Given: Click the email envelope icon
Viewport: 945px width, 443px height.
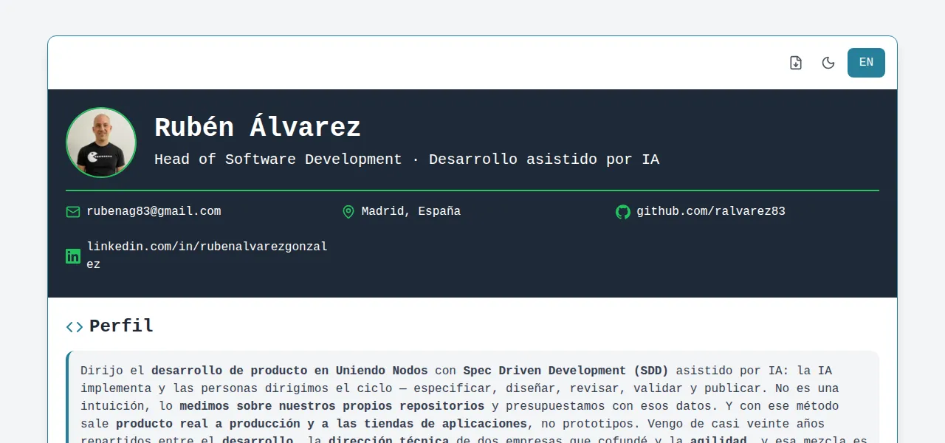Looking at the screenshot, I should pyautogui.click(x=73, y=212).
